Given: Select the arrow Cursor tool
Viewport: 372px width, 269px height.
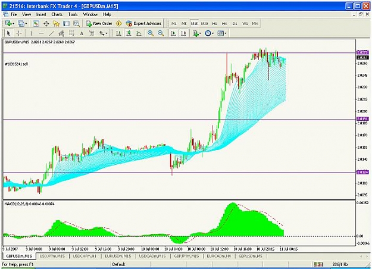Looking at the screenshot, I should 8,33.
